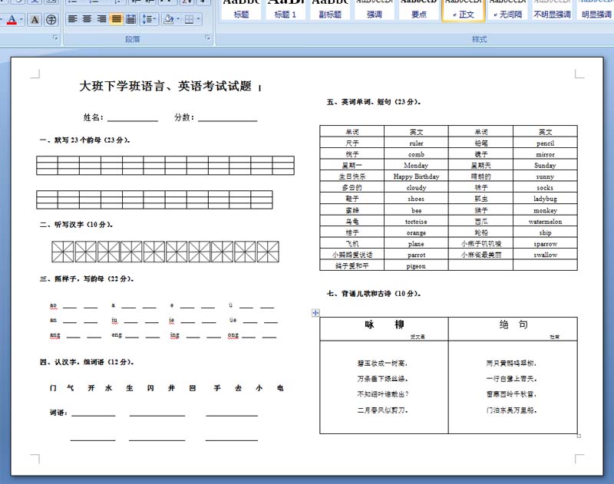Viewport: 614px width, 484px height.
Task: Click the table cell 'pigeon'
Action: (x=416, y=266)
